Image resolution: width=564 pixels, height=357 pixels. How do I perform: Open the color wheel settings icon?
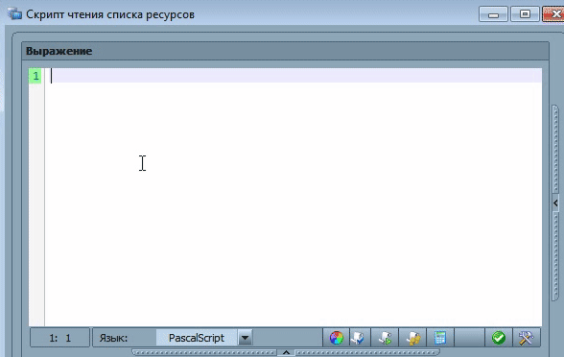tap(337, 338)
